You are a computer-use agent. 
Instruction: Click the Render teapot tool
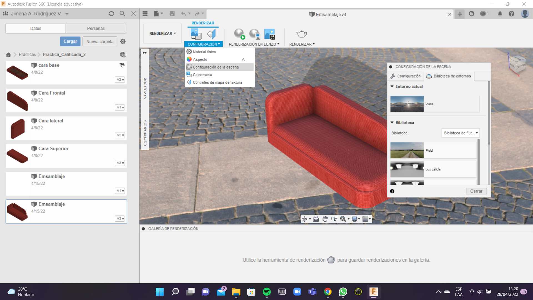pos(302,34)
